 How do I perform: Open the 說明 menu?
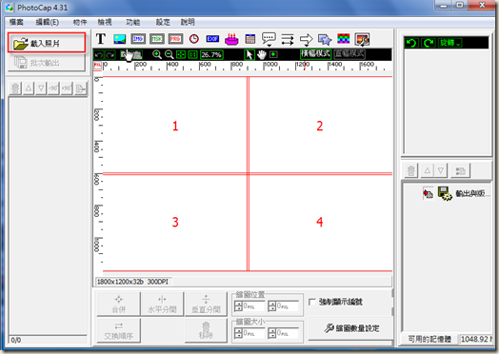188,22
